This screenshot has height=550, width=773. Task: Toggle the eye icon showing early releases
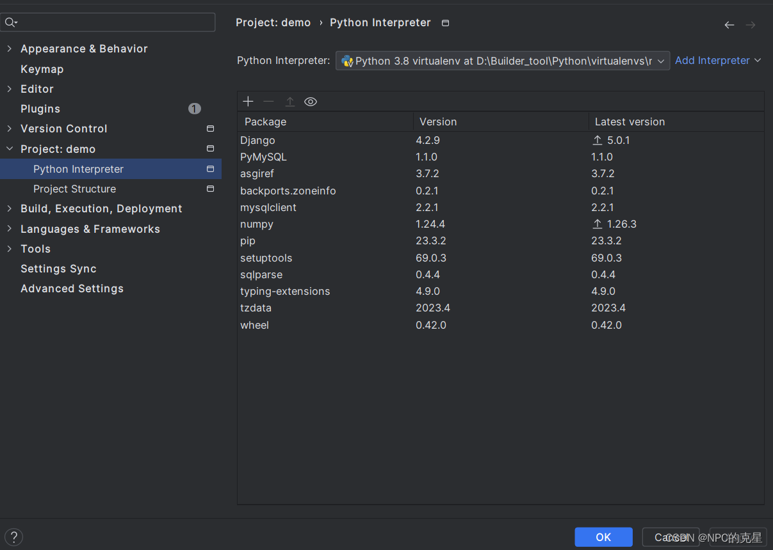(x=311, y=102)
